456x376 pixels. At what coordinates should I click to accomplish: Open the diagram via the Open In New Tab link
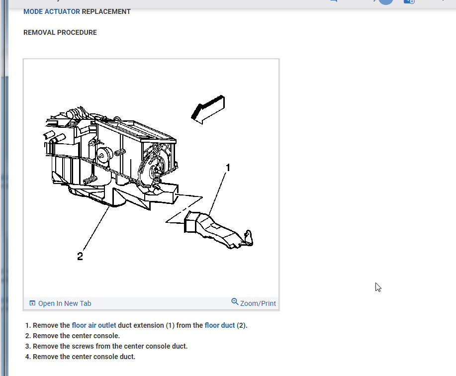65,303
